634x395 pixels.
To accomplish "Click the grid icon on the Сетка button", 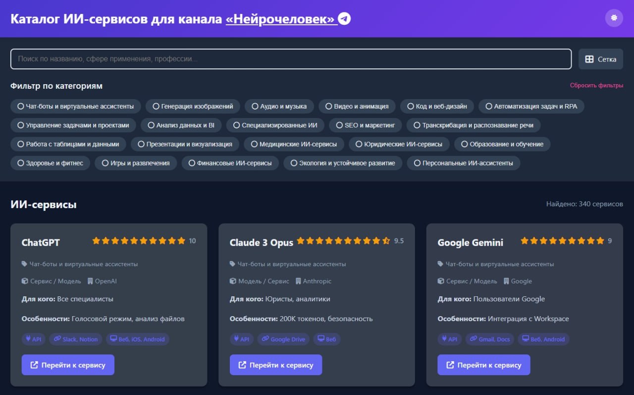I will click(588, 58).
